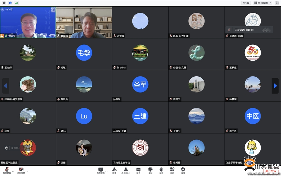Expand audio options arrow beside 解除静音

13,171
